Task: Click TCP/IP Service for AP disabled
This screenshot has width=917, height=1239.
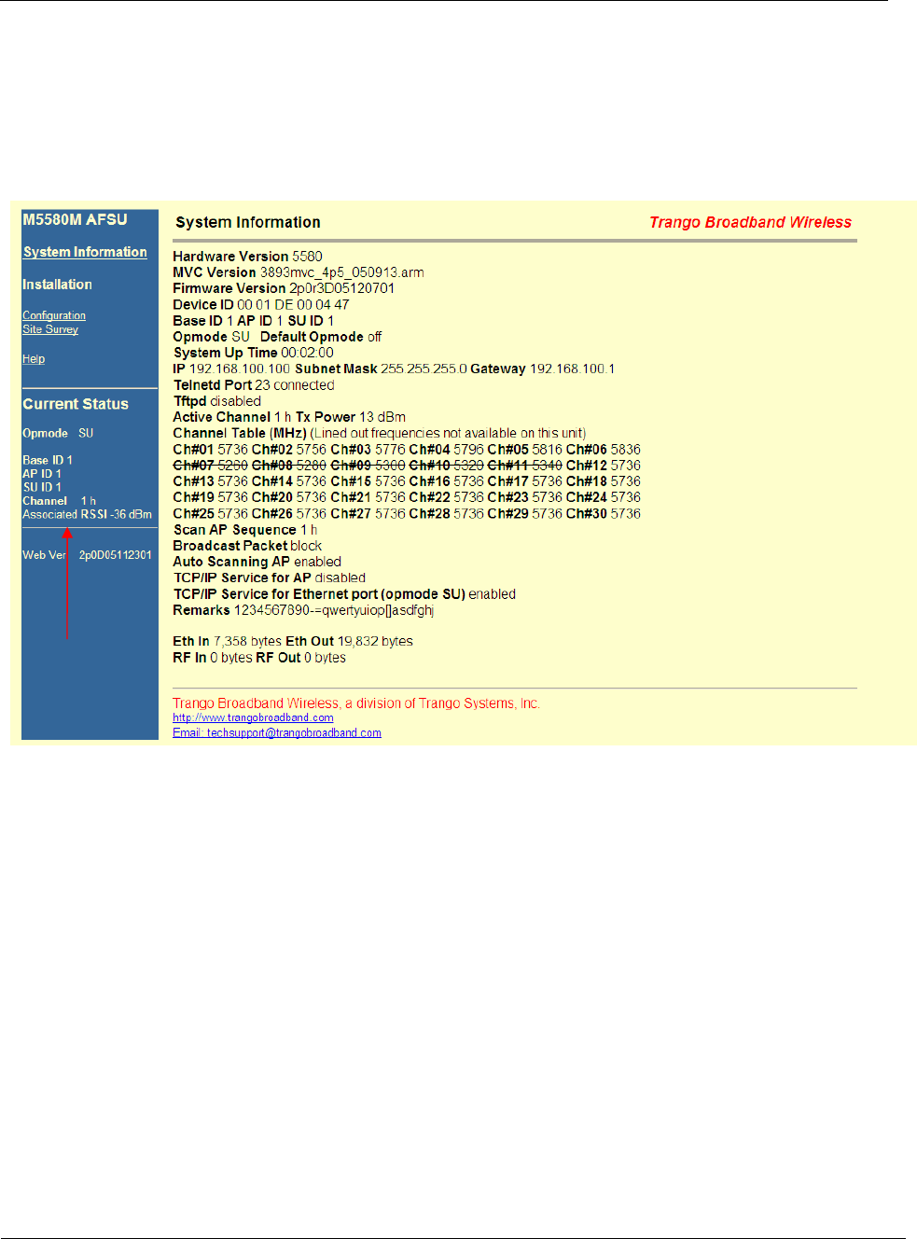Action: 270,578
